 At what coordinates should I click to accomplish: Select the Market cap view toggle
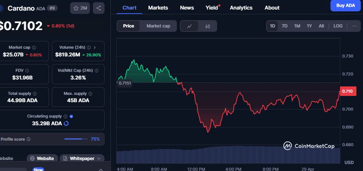click(x=158, y=26)
